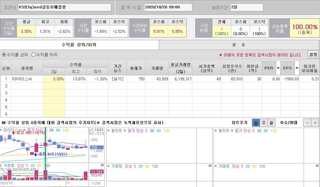
Task: Click the 순위 column header
Action: tap(6, 68)
